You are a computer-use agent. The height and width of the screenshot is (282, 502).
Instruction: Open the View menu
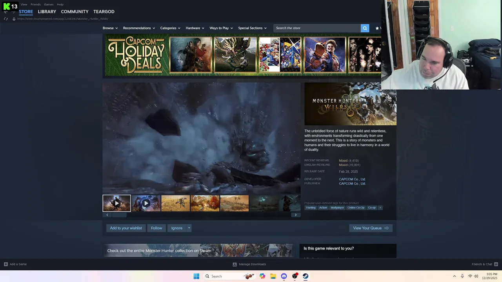coord(24,4)
